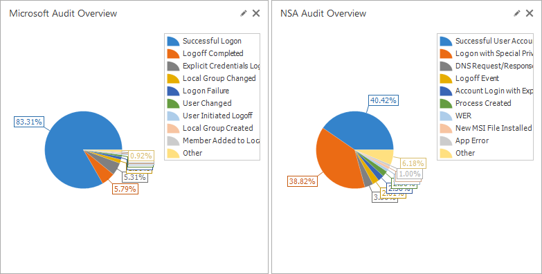Edit the Microsoft Audit Overview panel with pencil icon

[244, 13]
